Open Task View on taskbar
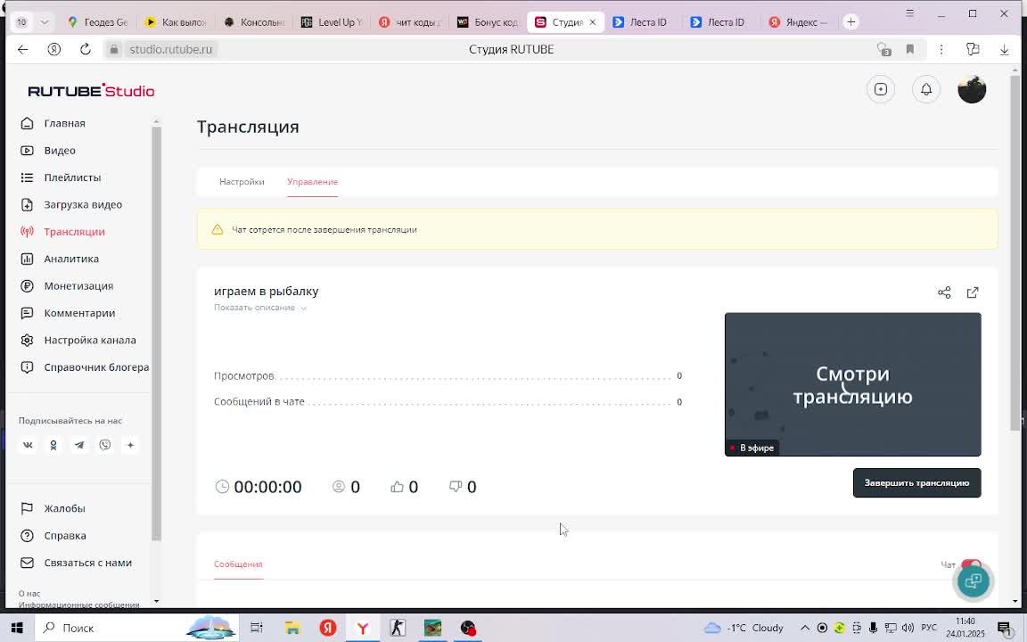The height and width of the screenshot is (642, 1027). (x=256, y=629)
